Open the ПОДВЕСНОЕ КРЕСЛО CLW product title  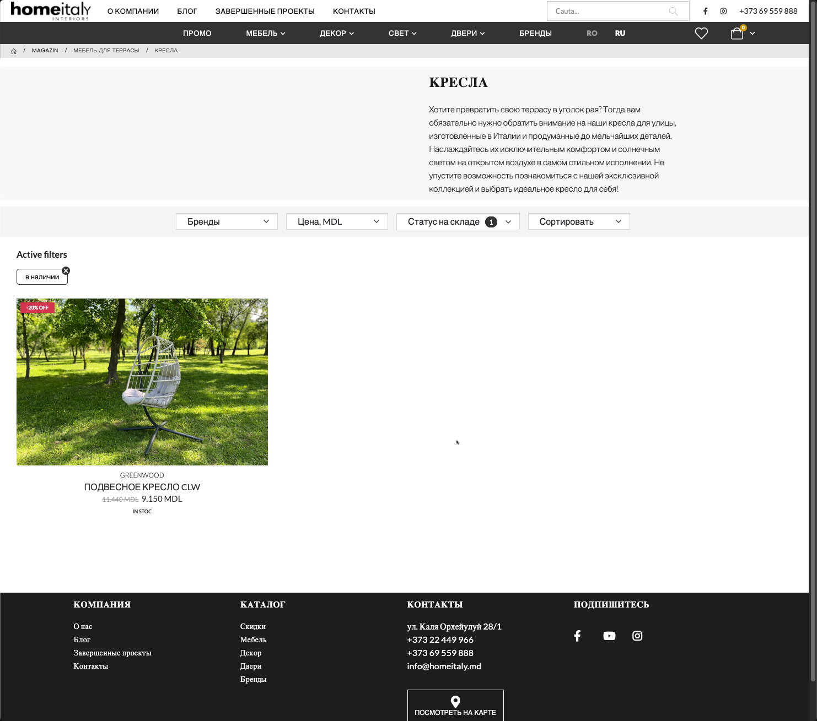[142, 487]
